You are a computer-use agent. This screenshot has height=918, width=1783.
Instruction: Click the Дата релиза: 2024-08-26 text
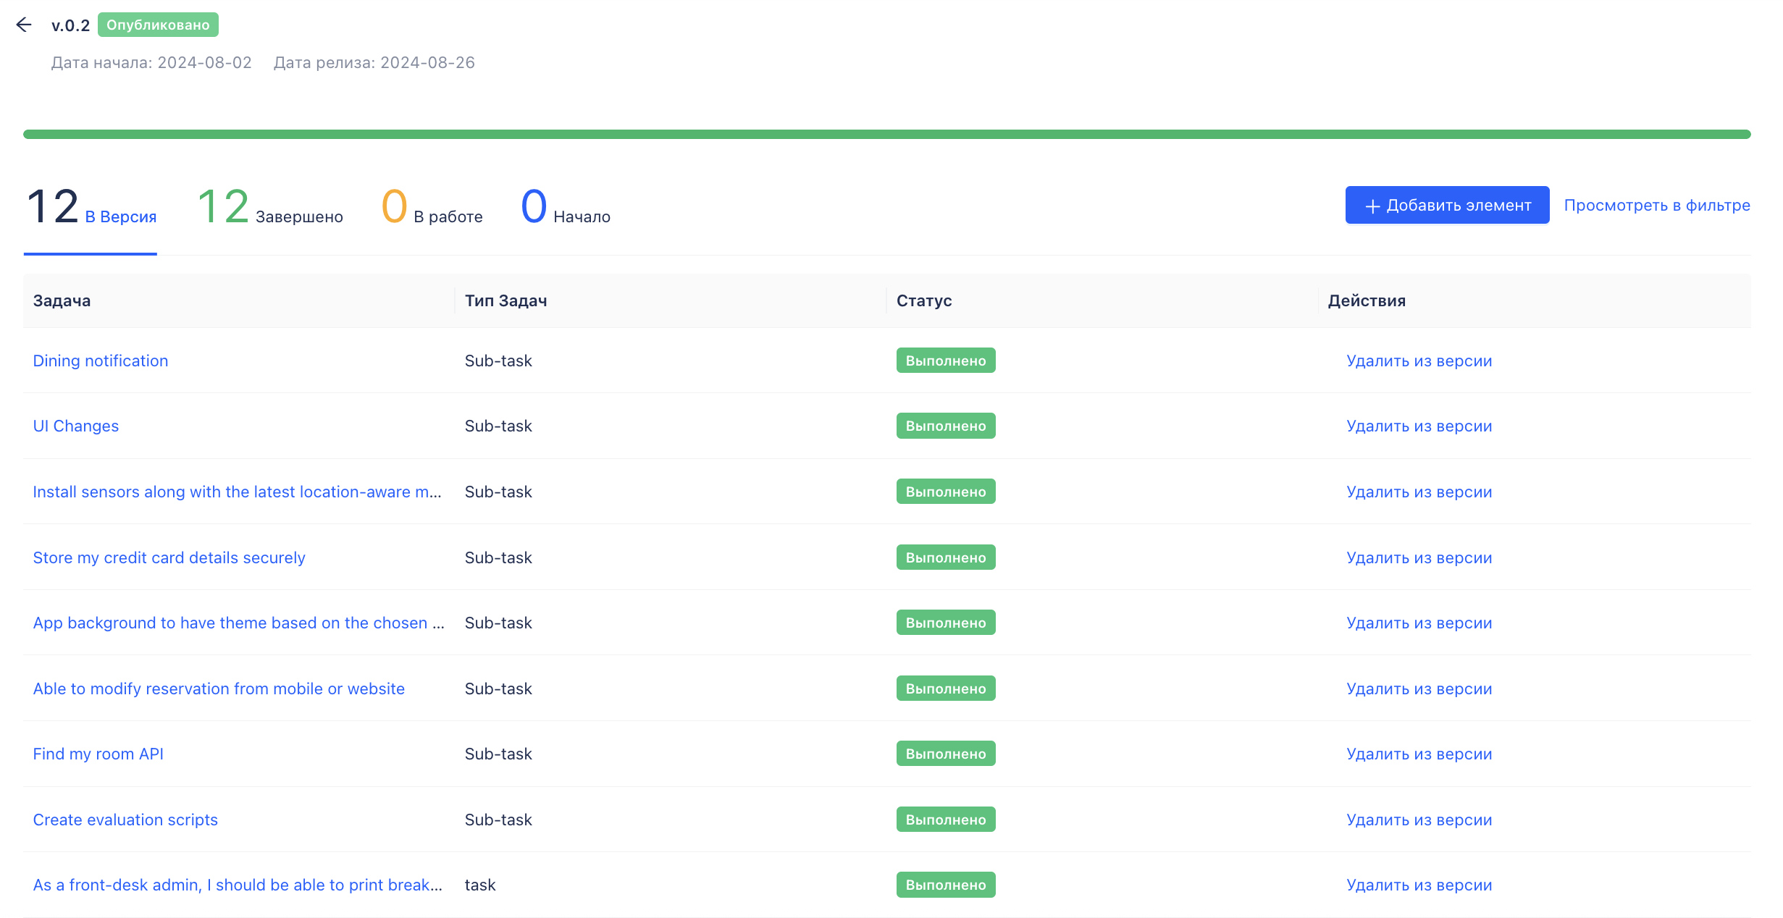[374, 62]
